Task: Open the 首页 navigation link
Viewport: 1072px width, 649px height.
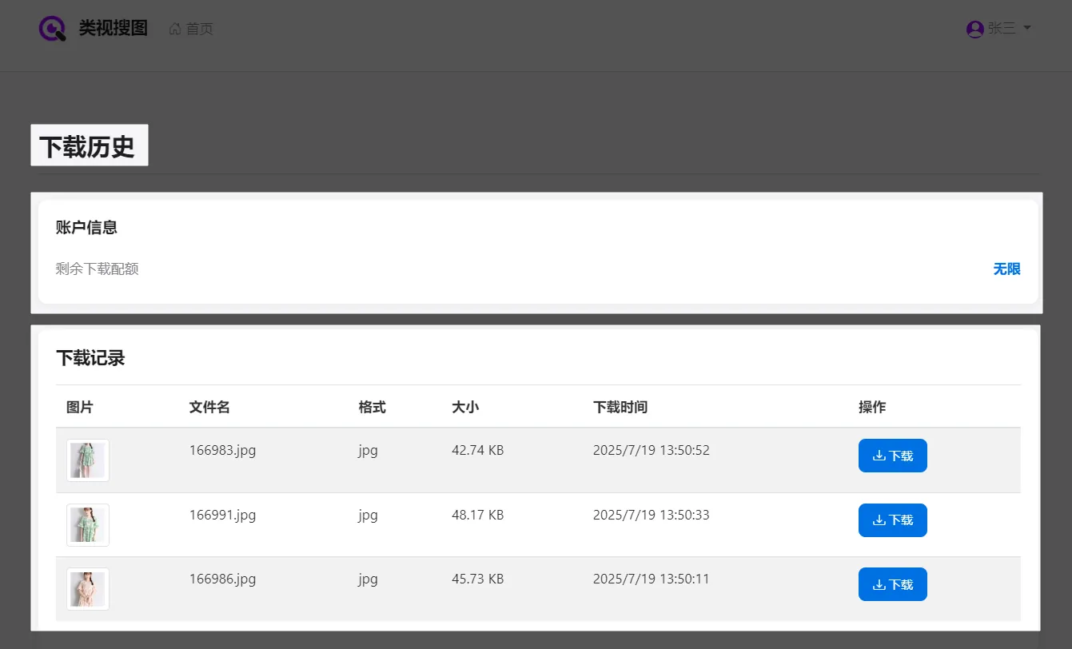Action: click(199, 29)
